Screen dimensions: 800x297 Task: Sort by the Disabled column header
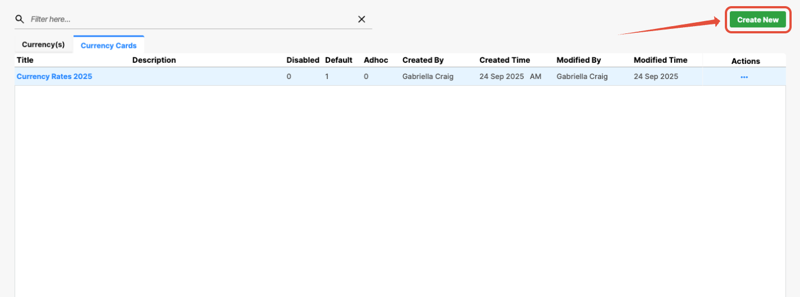coord(303,60)
